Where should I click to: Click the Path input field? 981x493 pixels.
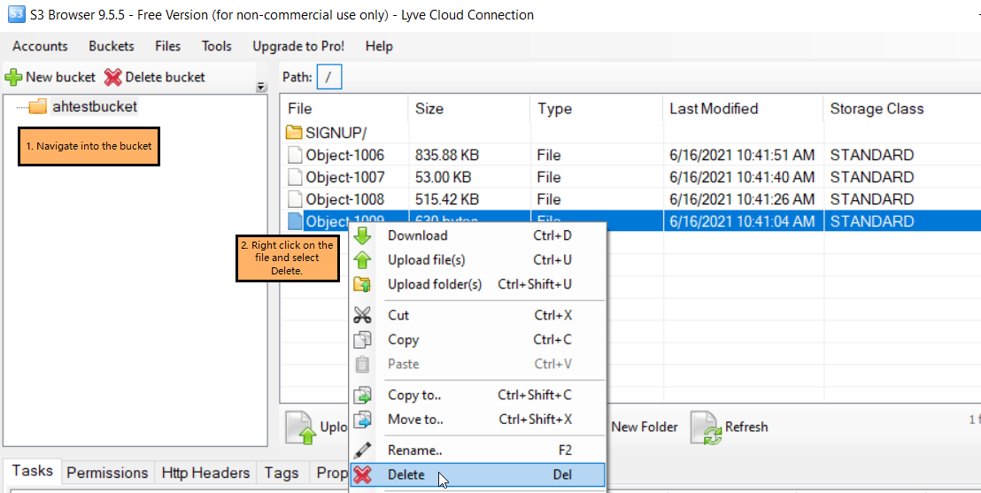pyautogui.click(x=328, y=77)
